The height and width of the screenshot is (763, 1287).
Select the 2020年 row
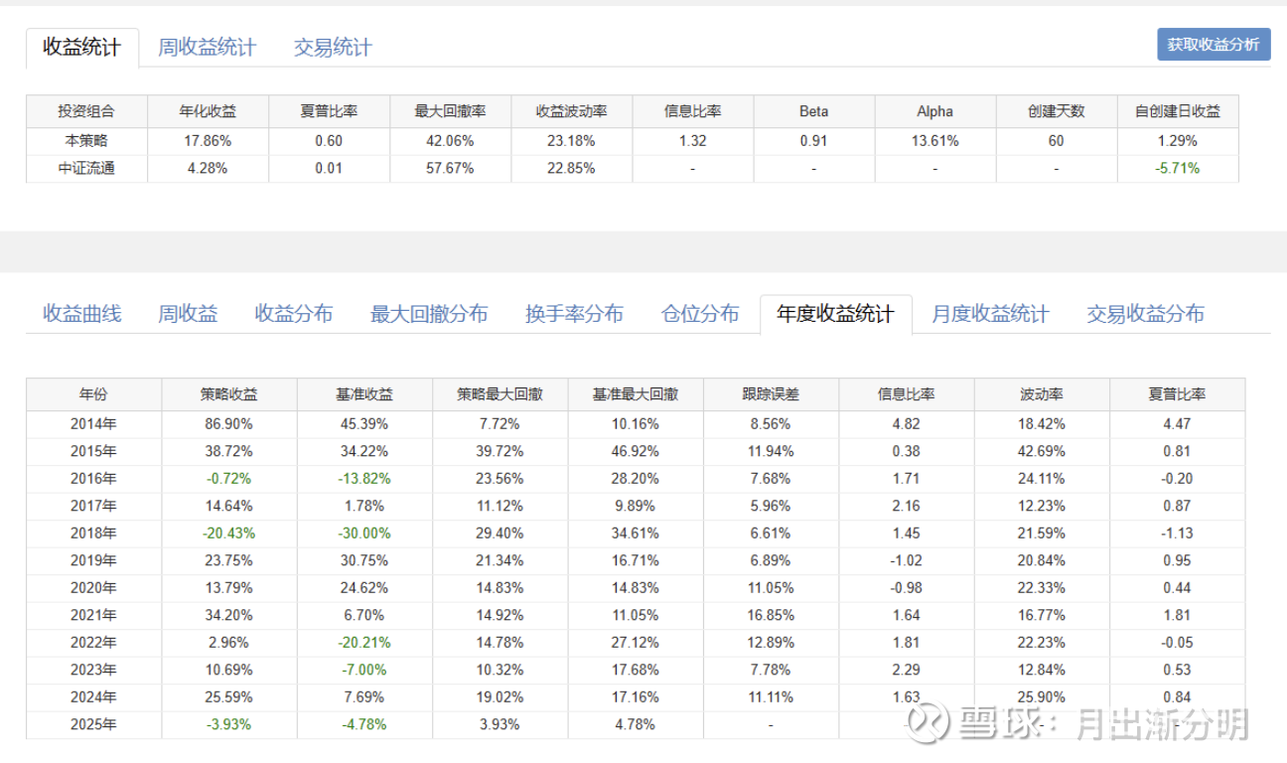pos(636,588)
